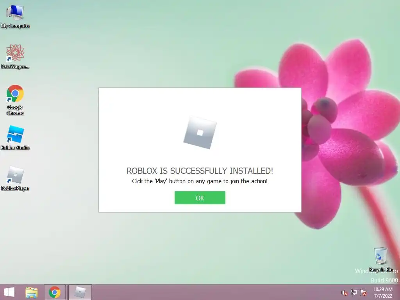
Task: Click the green OK button
Action: pos(200,198)
